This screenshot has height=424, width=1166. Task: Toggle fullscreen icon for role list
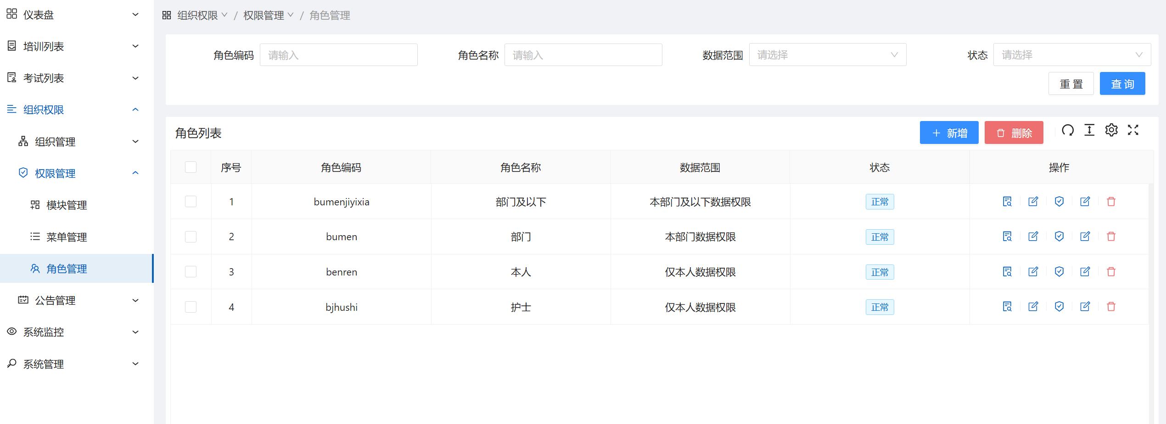pyautogui.click(x=1133, y=131)
